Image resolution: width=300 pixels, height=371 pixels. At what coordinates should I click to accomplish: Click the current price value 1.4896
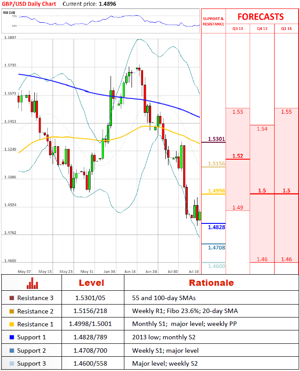[107, 4]
